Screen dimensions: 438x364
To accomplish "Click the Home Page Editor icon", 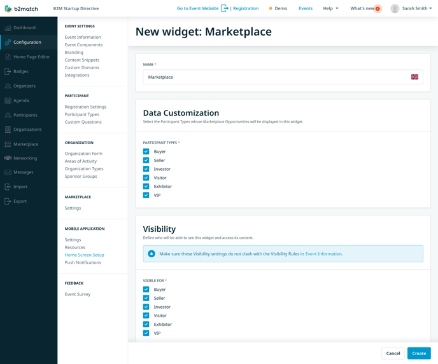I will [x=8, y=57].
